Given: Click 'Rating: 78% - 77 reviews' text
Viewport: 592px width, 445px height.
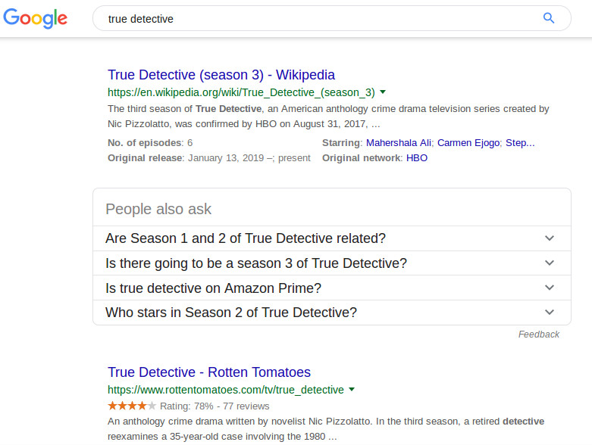Looking at the screenshot, I should click(215, 406).
